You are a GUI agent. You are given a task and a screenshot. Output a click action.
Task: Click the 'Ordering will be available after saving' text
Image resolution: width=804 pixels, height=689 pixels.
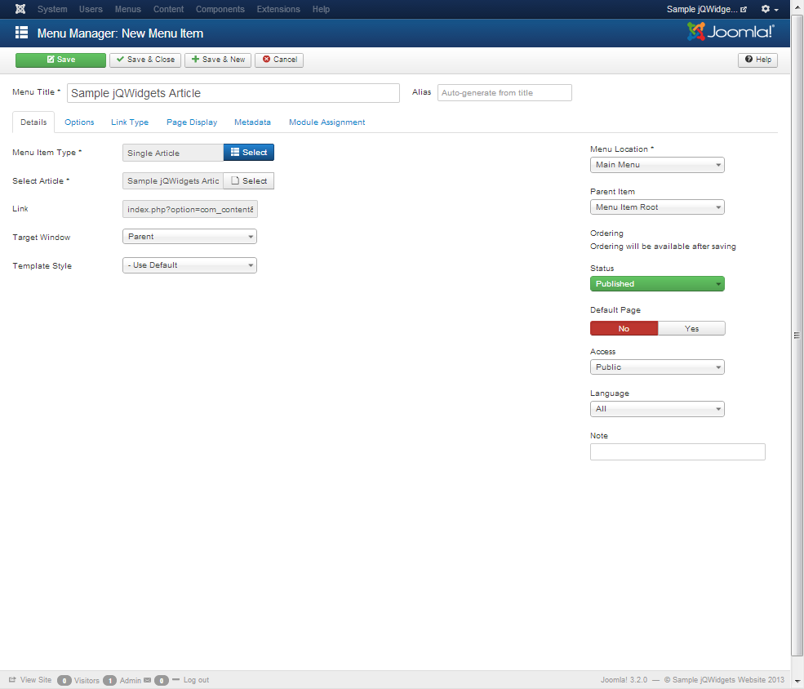click(663, 247)
